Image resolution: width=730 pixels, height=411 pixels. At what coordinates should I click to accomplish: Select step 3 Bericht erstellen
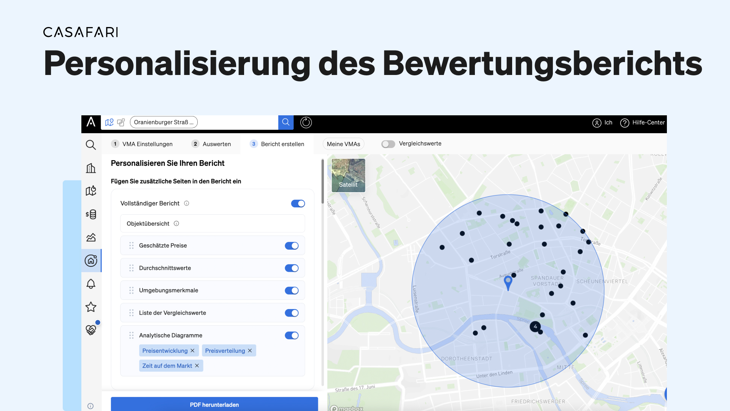(x=277, y=144)
